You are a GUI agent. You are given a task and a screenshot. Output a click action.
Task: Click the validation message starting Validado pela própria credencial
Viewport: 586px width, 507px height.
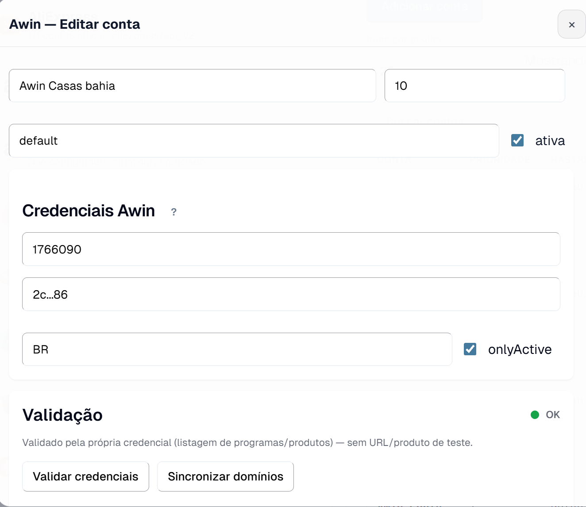pos(247,442)
